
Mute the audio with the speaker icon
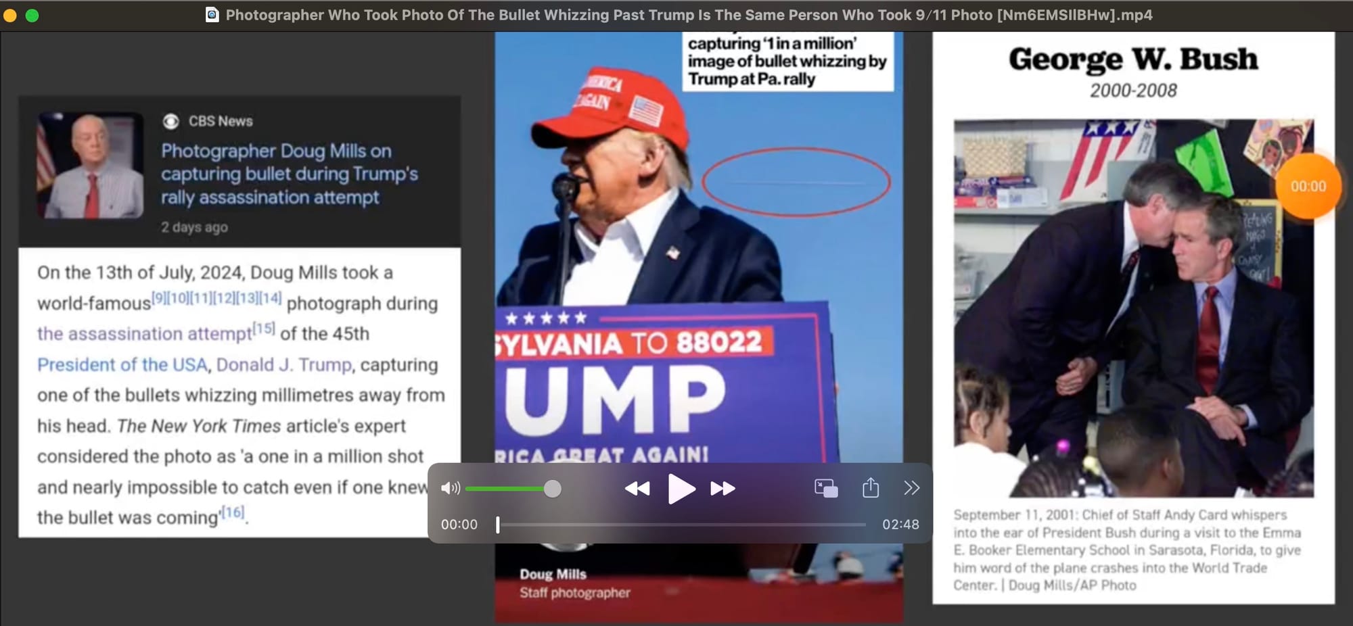point(450,488)
